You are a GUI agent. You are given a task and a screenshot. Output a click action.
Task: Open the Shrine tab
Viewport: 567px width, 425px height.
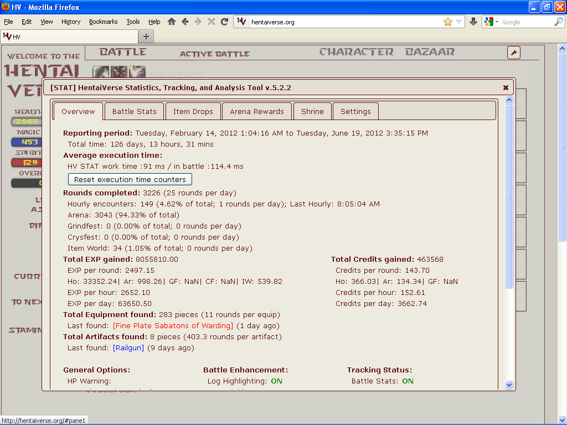(312, 111)
